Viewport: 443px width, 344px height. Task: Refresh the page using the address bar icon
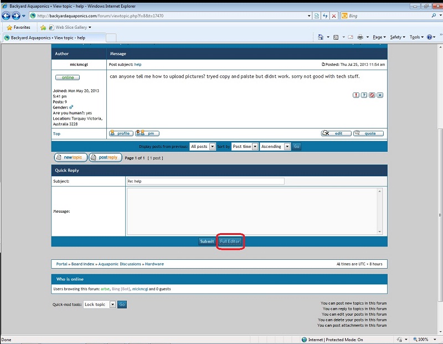(324, 16)
